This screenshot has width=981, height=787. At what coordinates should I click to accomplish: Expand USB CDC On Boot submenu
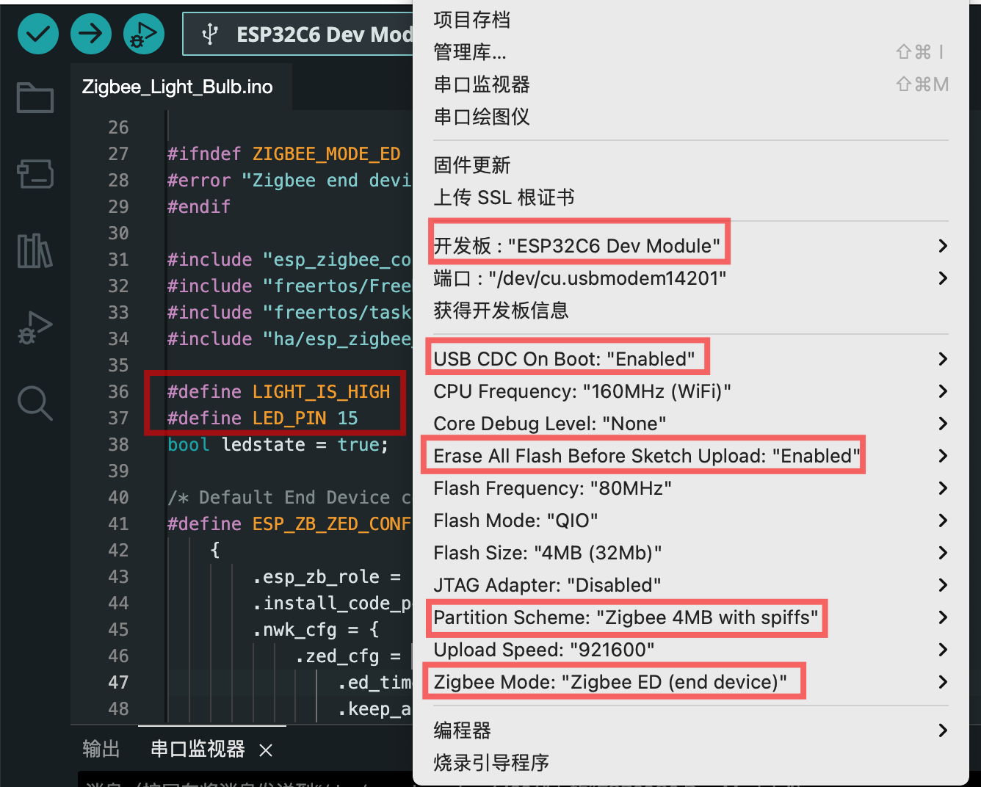(x=690, y=359)
